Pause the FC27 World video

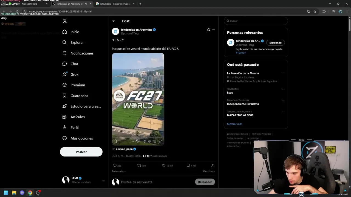[116, 141]
